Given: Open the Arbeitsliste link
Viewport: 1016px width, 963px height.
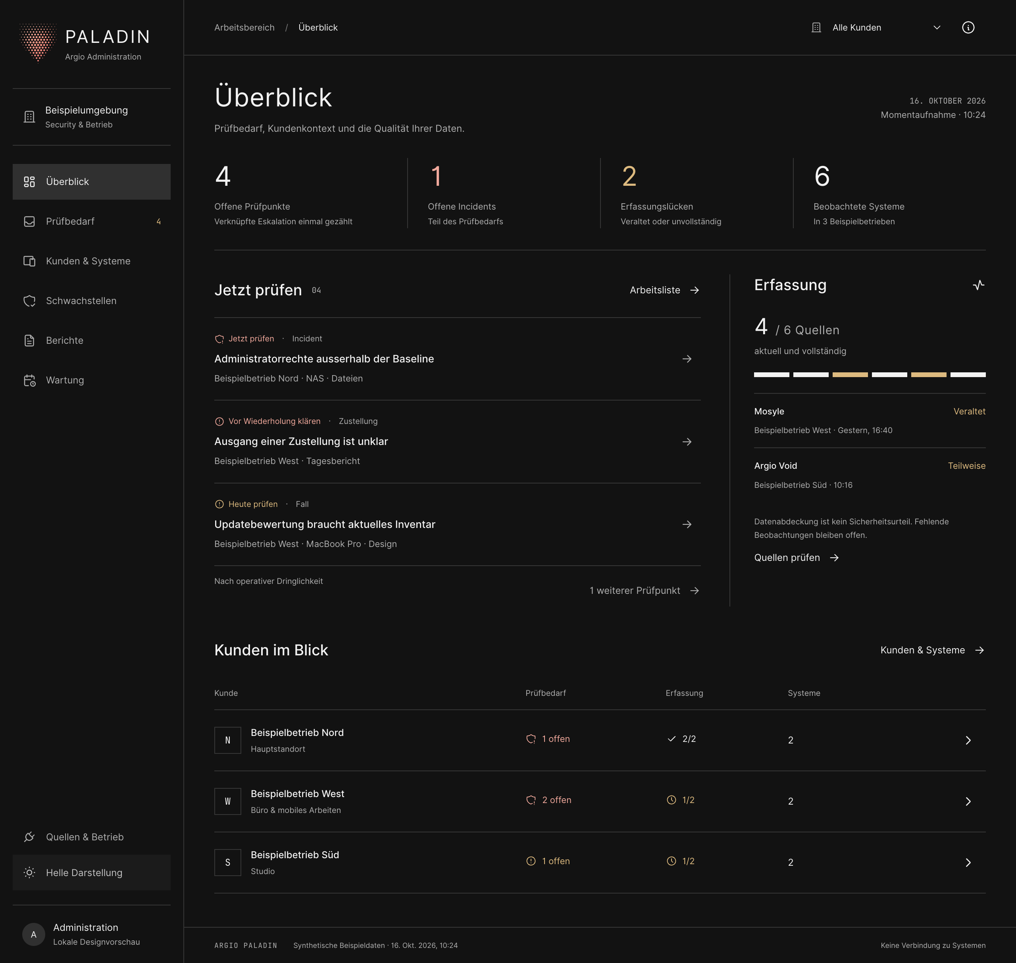Looking at the screenshot, I should [664, 290].
